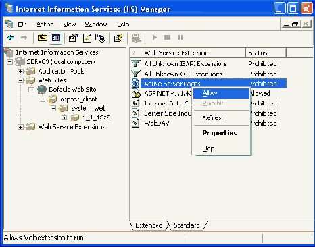This screenshot has height=247, width=315.
Task: Click the All Unknown ISAPI Extensions filter icon
Action: point(136,63)
